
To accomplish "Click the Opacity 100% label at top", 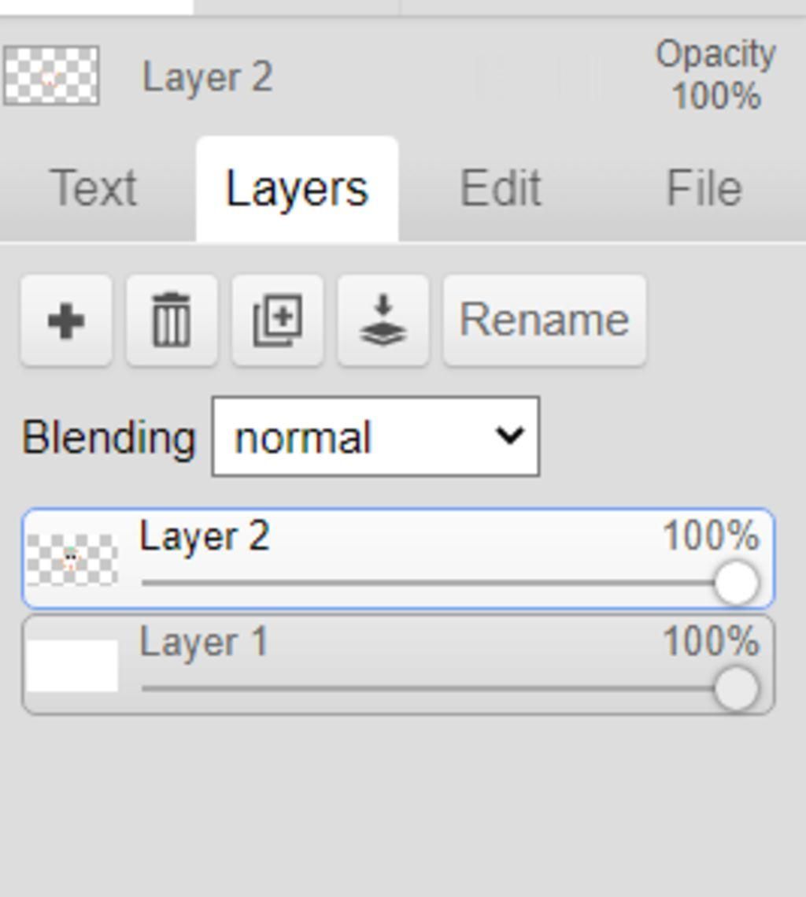I will (715, 76).
